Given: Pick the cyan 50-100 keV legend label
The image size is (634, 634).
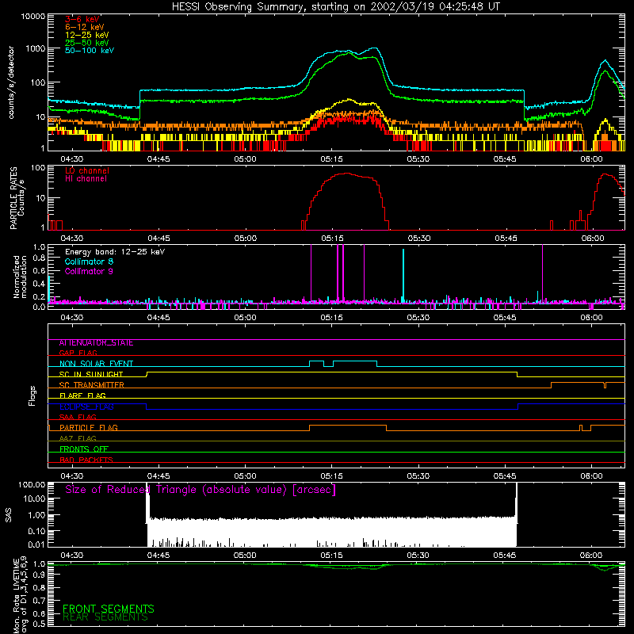Looking at the screenshot, I should coord(90,50).
